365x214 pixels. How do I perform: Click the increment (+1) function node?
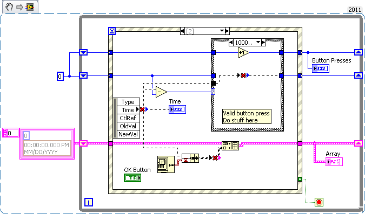coord(243,53)
